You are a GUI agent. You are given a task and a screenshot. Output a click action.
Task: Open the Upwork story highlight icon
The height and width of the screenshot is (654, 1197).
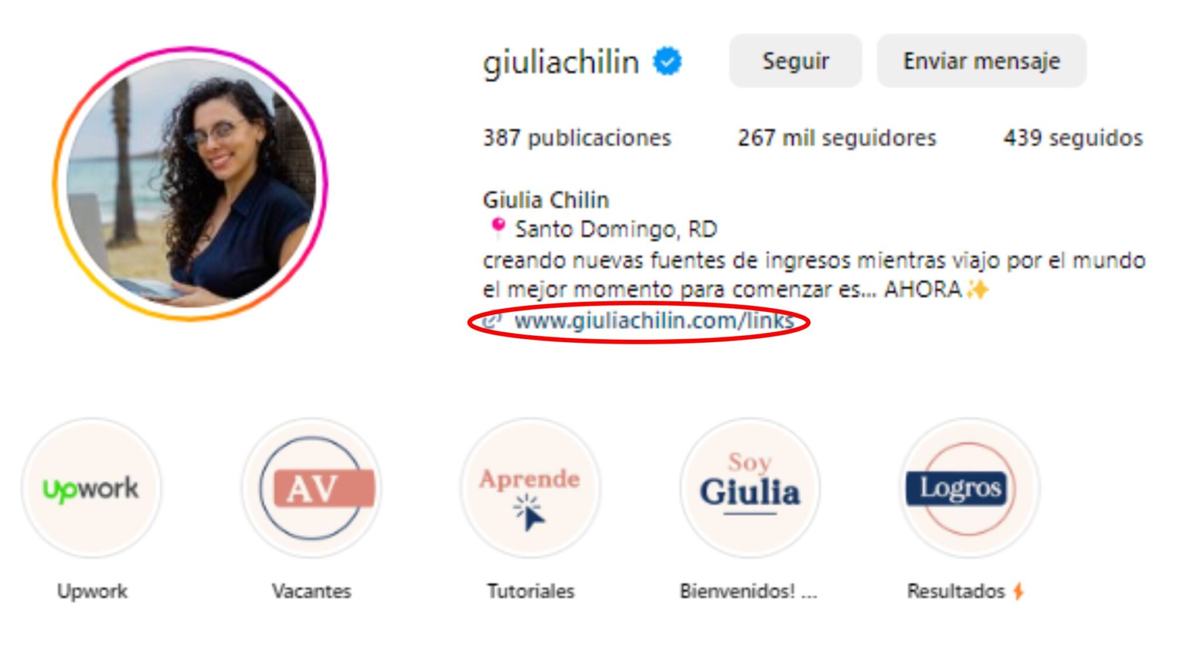pyautogui.click(x=92, y=488)
